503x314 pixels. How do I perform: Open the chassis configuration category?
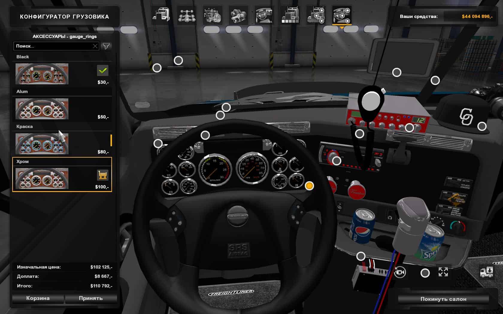pos(187,15)
